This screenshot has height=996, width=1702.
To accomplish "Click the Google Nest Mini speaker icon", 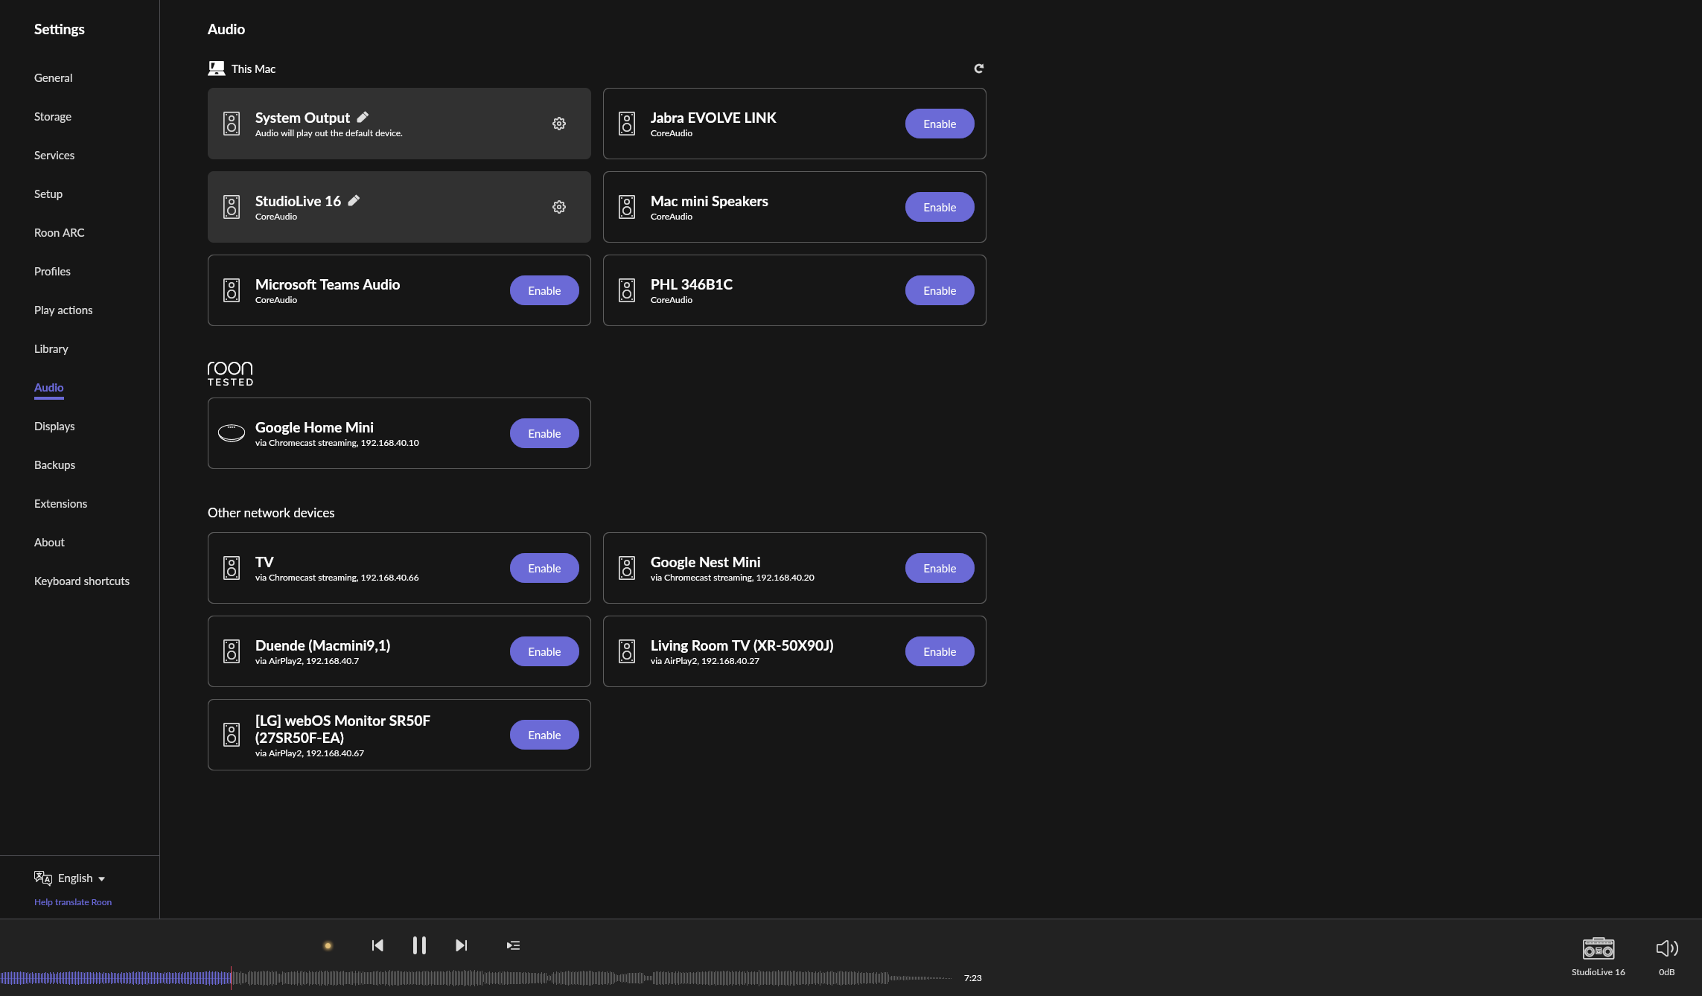I will 627,568.
